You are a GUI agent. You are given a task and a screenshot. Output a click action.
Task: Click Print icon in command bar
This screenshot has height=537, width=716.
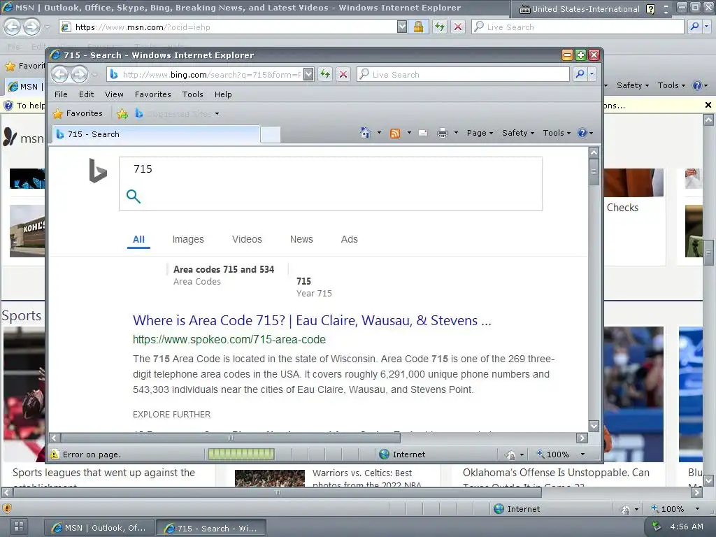[x=443, y=133]
